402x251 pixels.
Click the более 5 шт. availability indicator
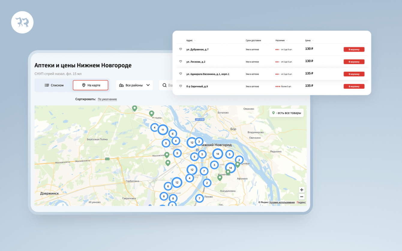[283, 86]
